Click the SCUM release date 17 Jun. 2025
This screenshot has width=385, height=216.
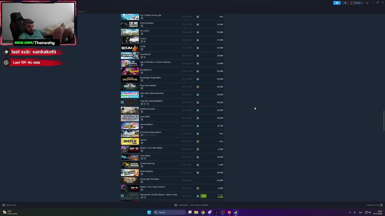(x=187, y=48)
